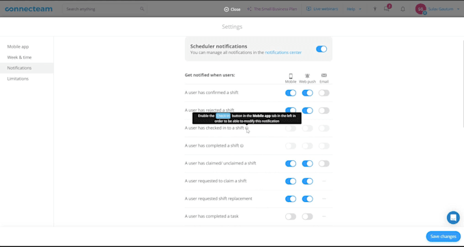Click the Settings page title
The image size is (464, 247).
232,27
